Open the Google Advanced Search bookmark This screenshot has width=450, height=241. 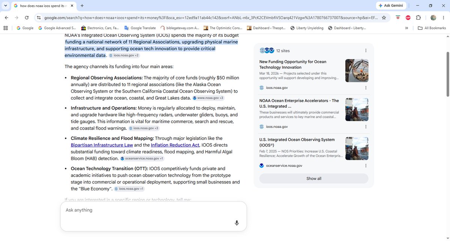57,28
